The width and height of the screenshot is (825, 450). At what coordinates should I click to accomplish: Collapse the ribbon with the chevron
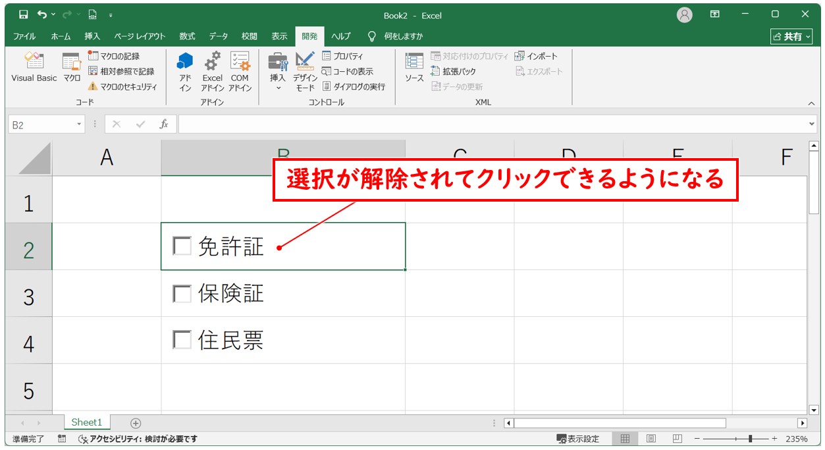(x=812, y=103)
